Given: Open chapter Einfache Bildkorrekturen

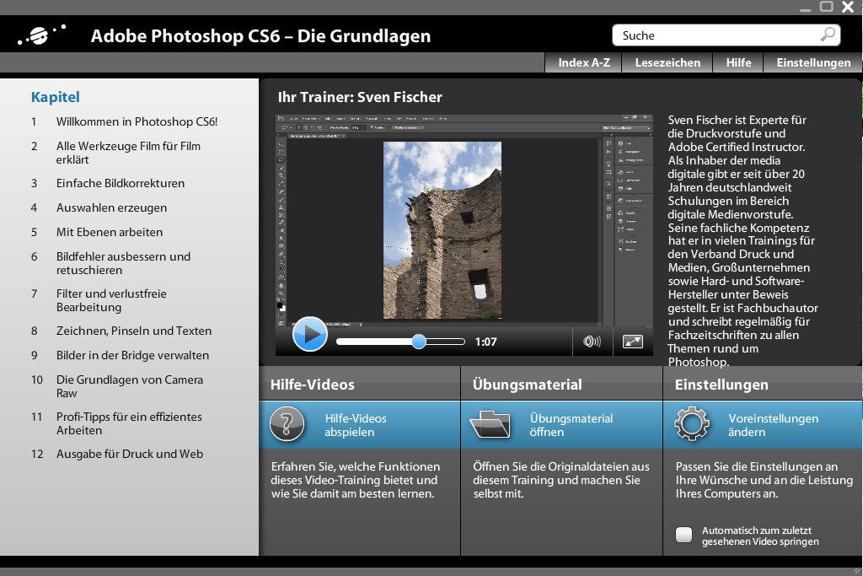Looking at the screenshot, I should click(x=120, y=183).
